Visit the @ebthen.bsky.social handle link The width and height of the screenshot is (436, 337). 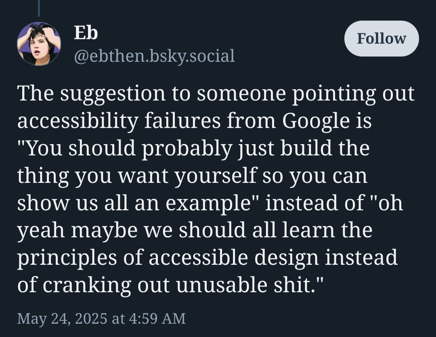[154, 56]
